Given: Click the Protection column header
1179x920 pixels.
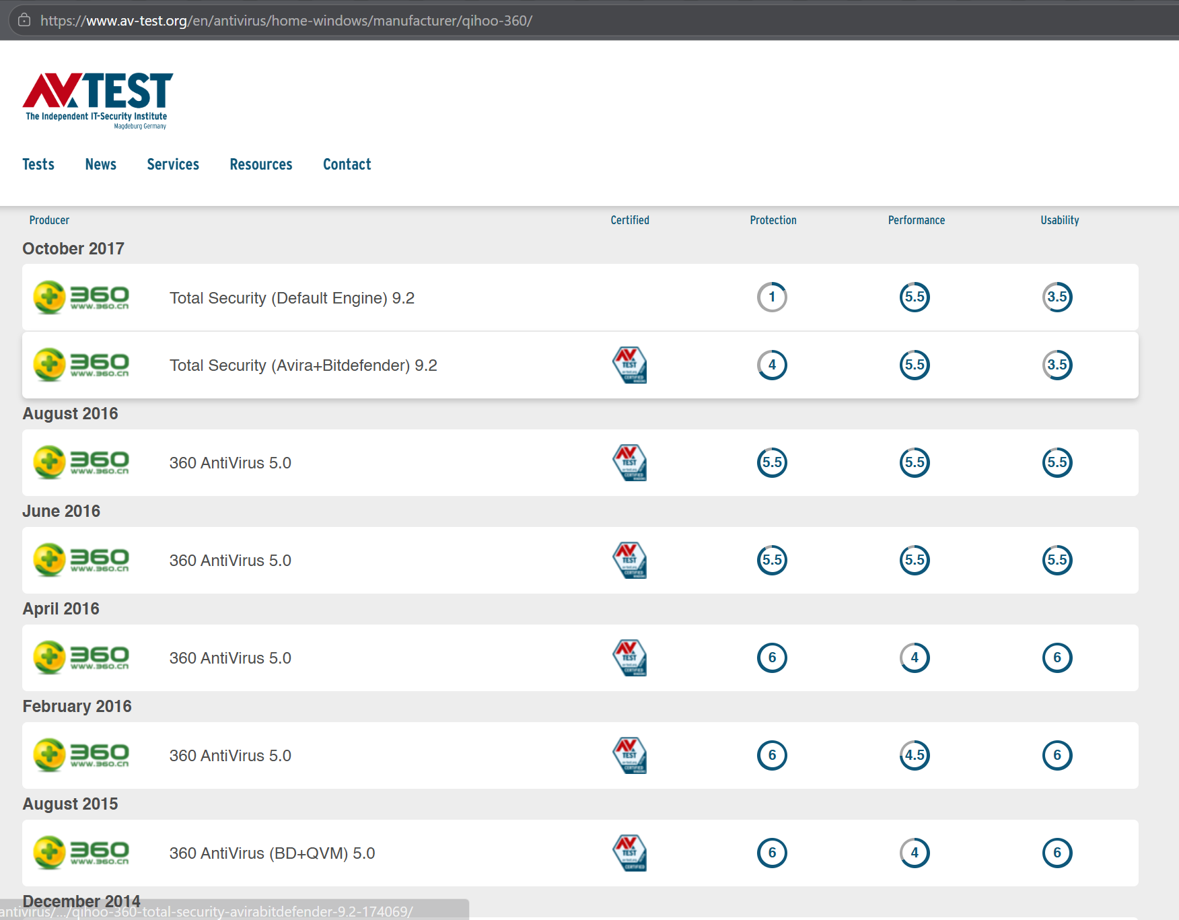Looking at the screenshot, I should click(773, 220).
